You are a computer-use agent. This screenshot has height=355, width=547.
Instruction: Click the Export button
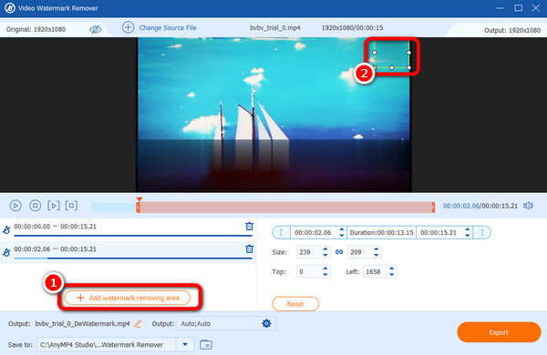499,332
